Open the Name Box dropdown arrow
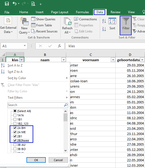The width and height of the screenshot is (145, 168). point(25,46)
